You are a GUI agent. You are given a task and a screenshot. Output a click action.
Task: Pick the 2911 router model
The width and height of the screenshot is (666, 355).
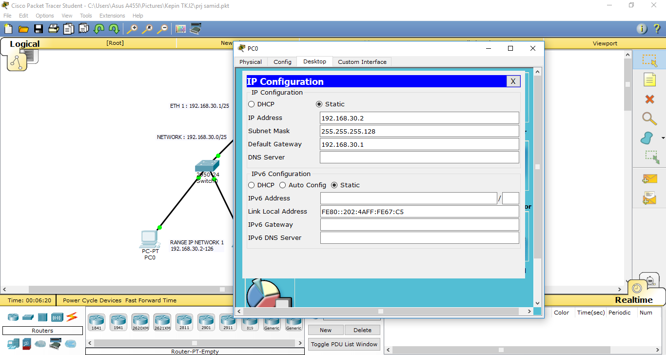[x=228, y=322]
